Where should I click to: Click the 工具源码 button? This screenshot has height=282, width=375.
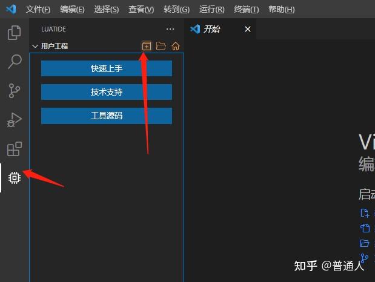107,116
